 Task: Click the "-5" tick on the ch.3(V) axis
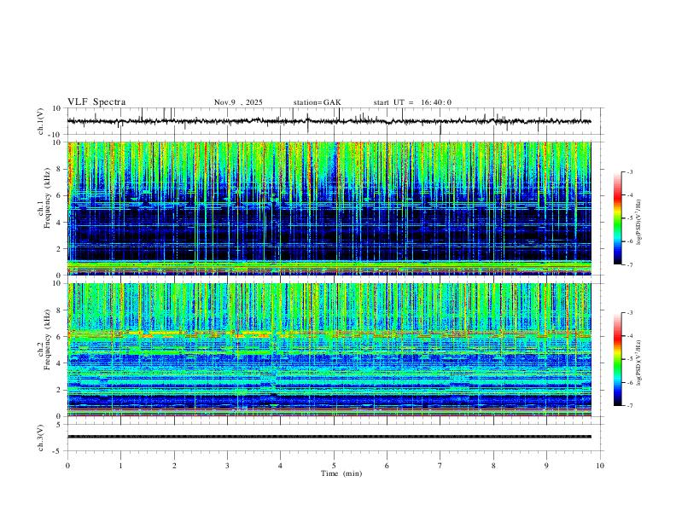click(57, 451)
